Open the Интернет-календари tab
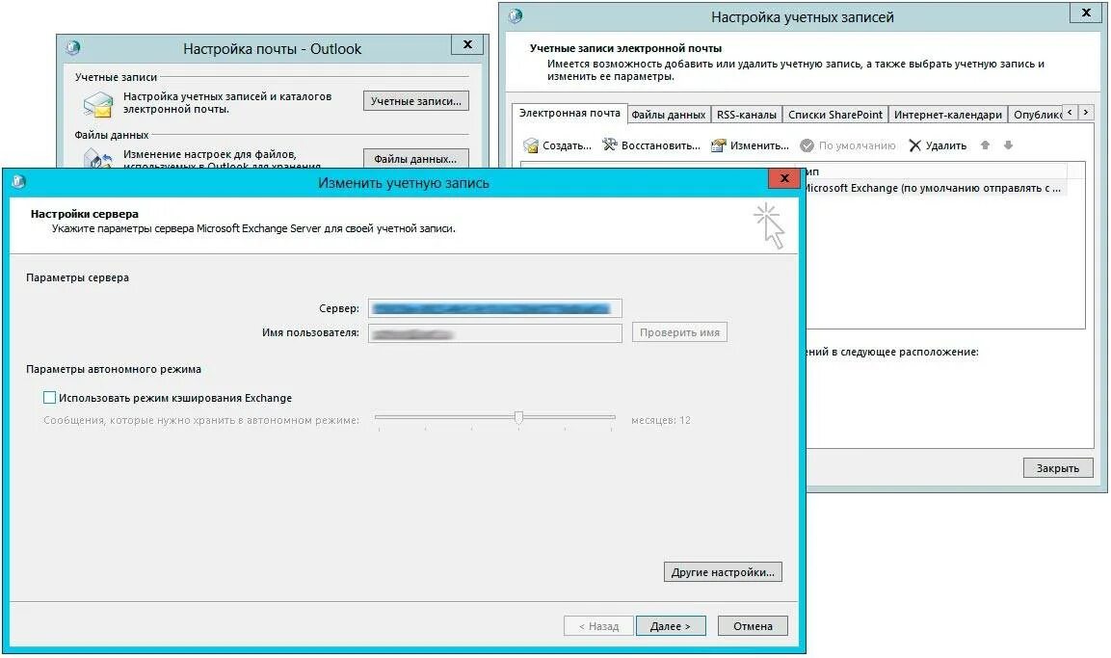 point(948,115)
